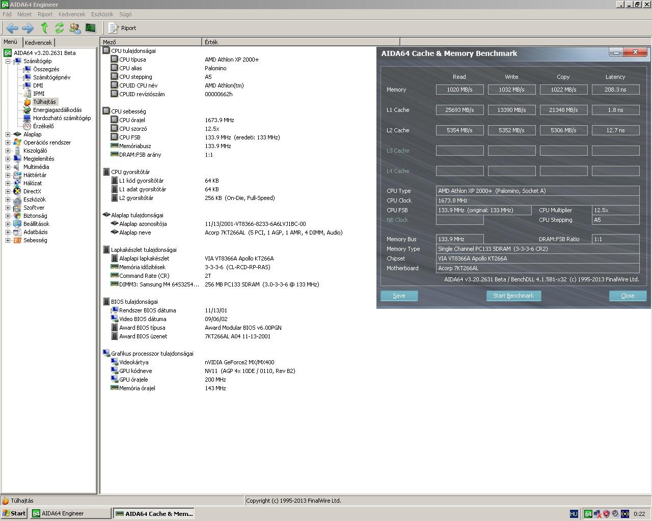Viewport: 652px width, 521px height.
Task: Click the Beállítások icon in tree
Action: 17,224
